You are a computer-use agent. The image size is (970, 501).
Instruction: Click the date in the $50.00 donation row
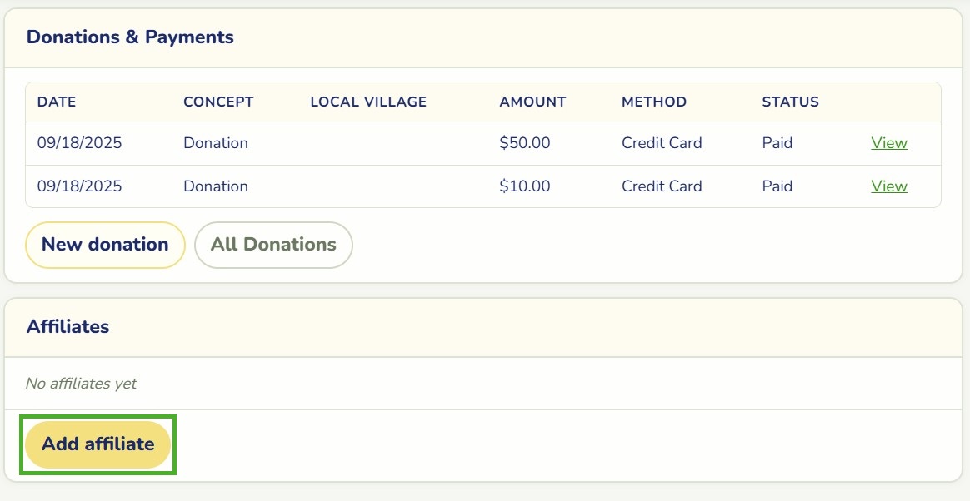pos(79,142)
